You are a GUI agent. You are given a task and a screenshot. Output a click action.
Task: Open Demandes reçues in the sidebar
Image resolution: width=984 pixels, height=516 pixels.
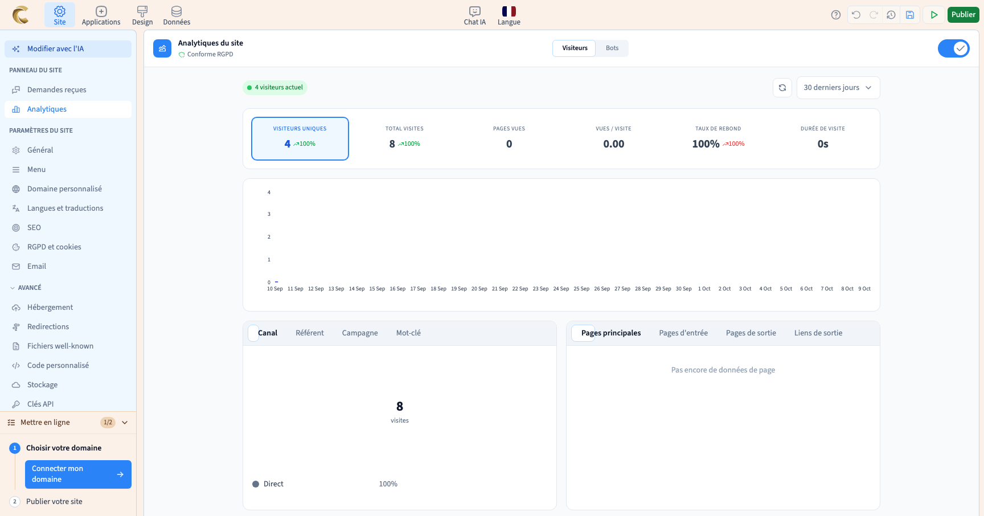point(68,90)
